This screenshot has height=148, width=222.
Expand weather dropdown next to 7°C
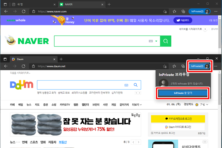[x=207, y=105]
